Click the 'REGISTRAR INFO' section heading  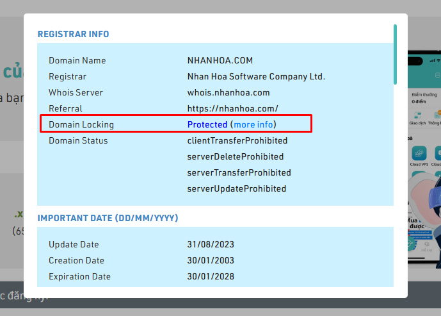click(73, 34)
